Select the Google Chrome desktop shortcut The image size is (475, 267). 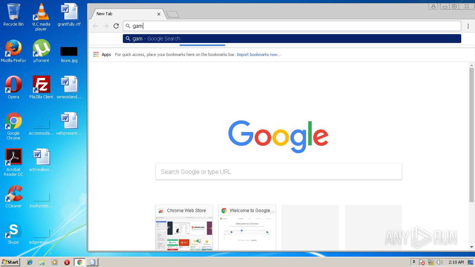[13, 126]
